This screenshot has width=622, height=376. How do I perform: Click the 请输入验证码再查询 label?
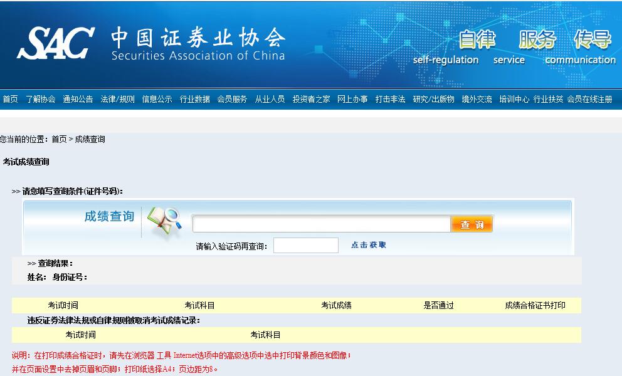click(x=231, y=246)
